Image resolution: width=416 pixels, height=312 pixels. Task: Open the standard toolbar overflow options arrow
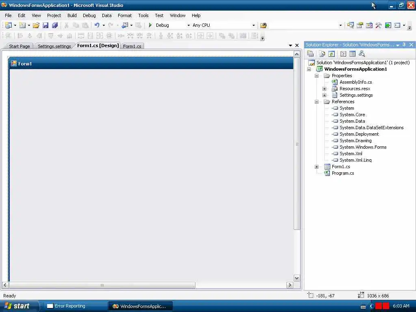(409, 27)
